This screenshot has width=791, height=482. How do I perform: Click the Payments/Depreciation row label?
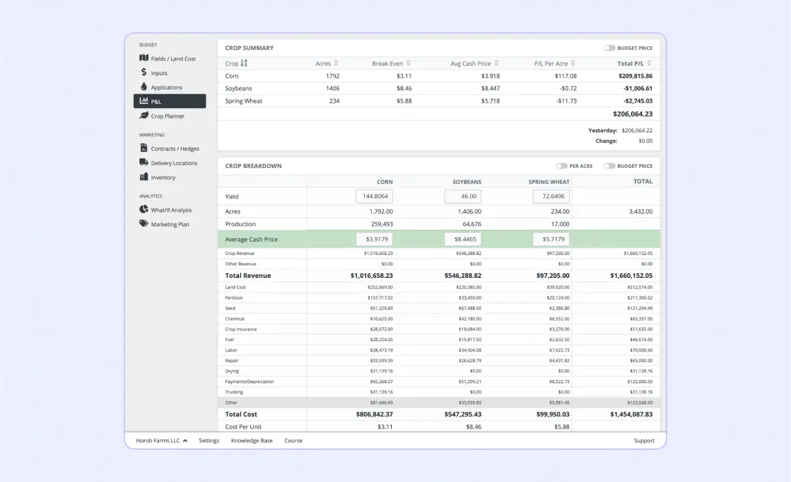coord(250,381)
